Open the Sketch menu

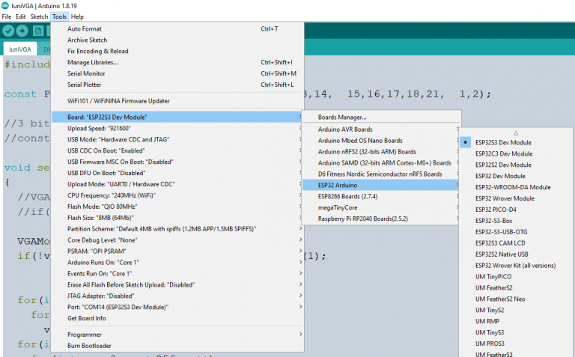(39, 16)
